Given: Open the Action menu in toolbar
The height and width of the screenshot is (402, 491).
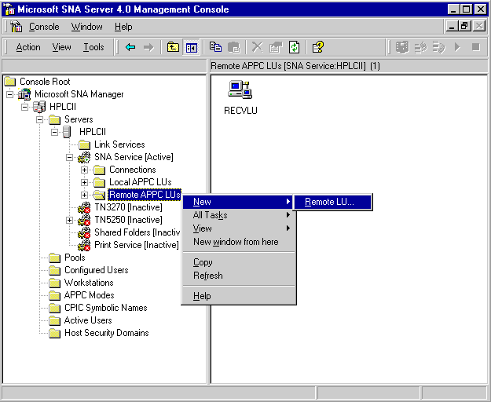Looking at the screenshot, I should pyautogui.click(x=28, y=47).
